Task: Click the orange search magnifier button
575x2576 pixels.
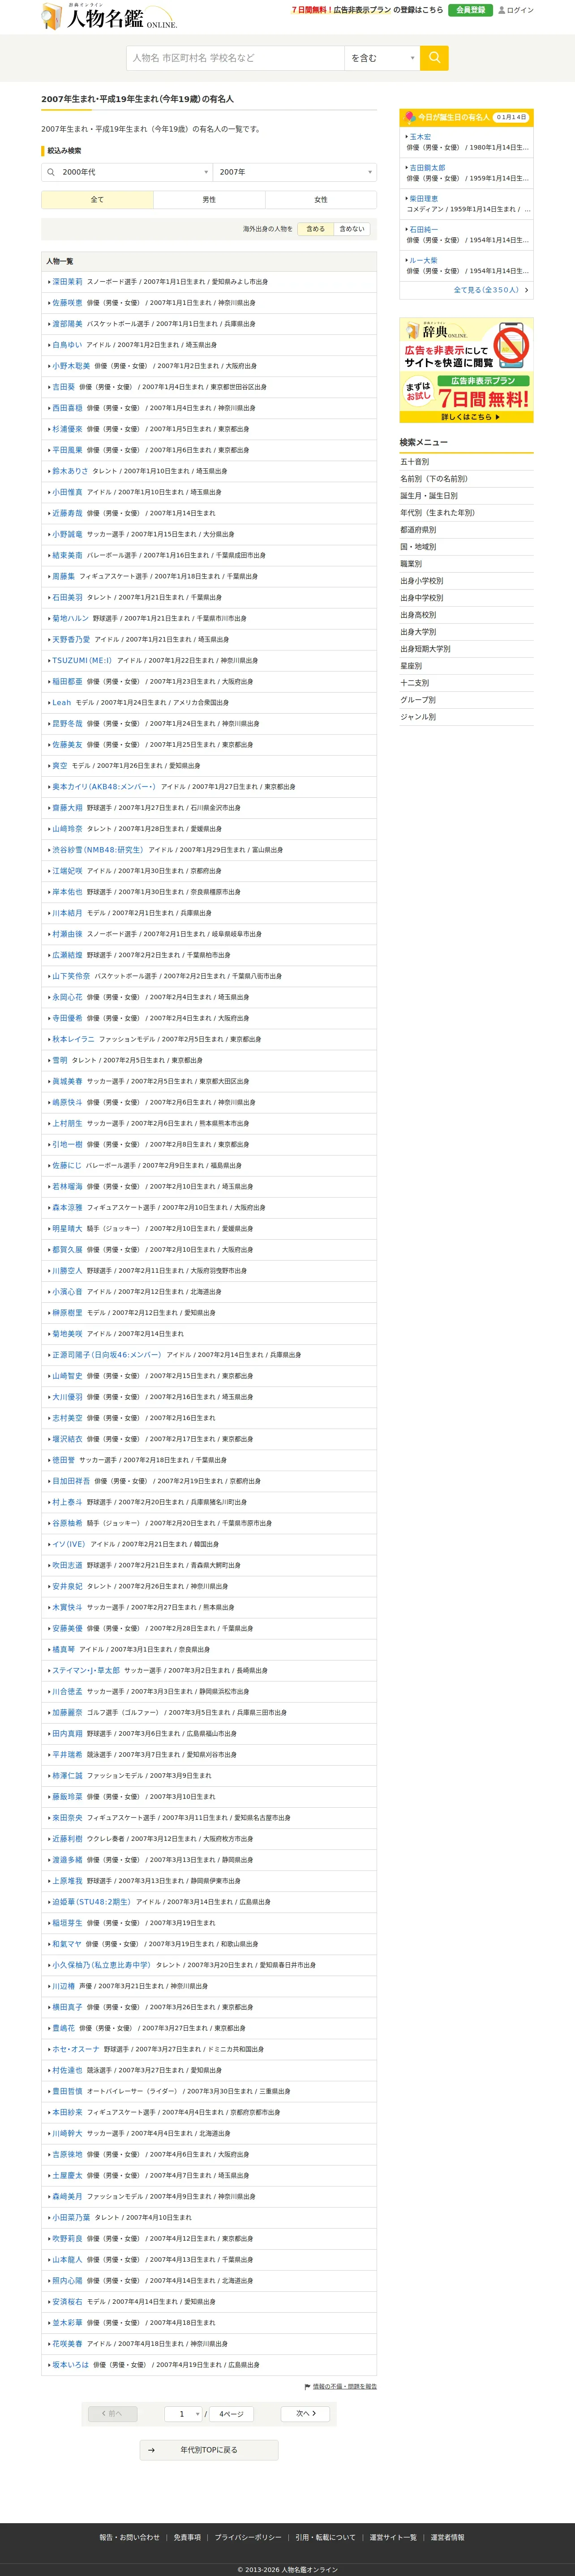Action: click(x=434, y=58)
